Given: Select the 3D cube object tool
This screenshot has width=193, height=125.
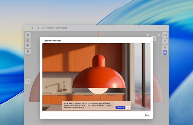Looking at the screenshot, I should pos(28,35).
